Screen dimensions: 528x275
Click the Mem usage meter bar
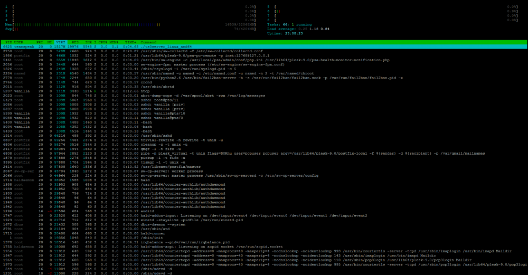pyautogui.click(x=130, y=25)
